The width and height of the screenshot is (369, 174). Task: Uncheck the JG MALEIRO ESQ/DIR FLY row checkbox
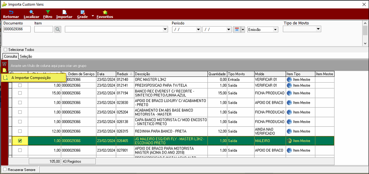click(20, 141)
